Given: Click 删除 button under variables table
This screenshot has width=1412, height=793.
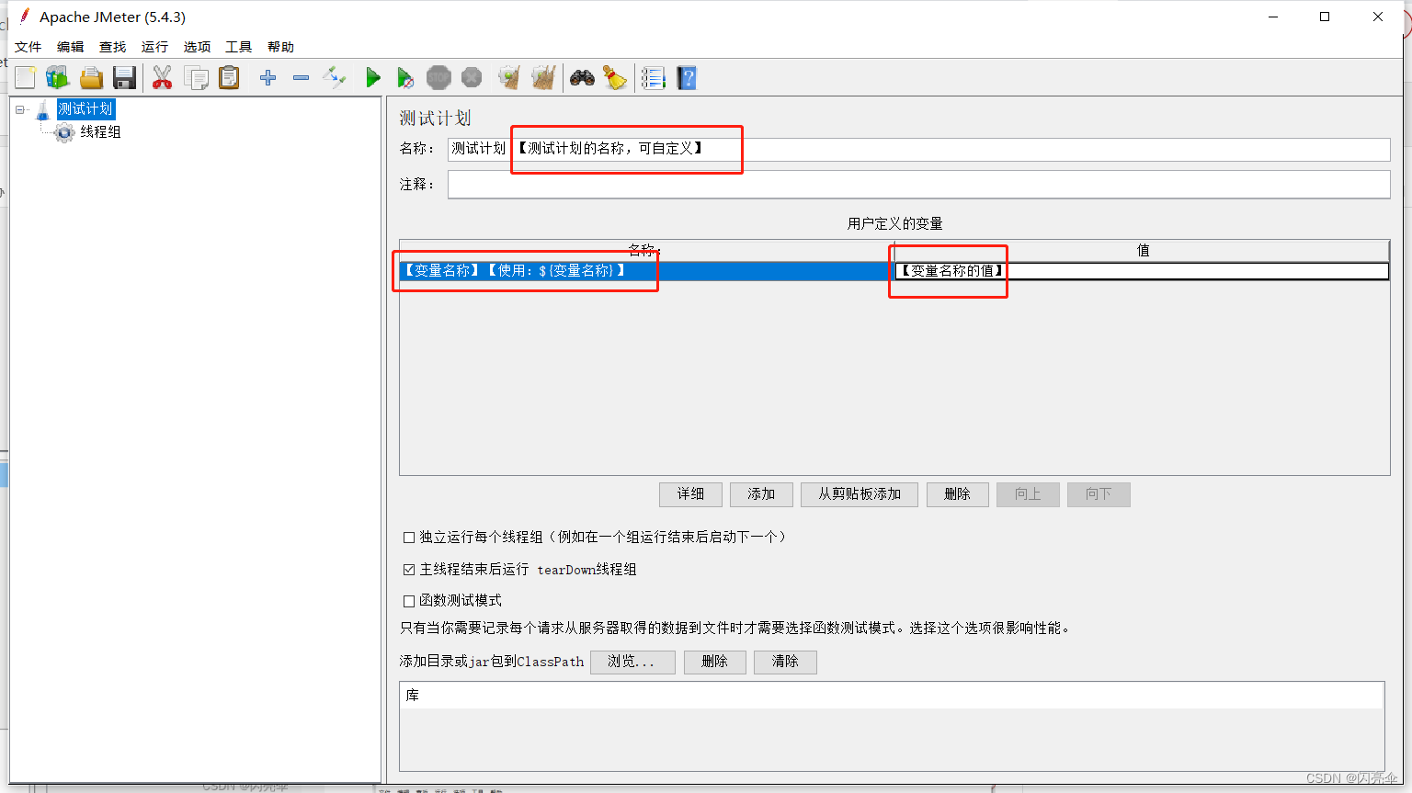Looking at the screenshot, I should [958, 494].
